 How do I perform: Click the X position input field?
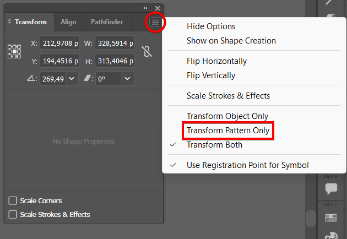(x=59, y=44)
